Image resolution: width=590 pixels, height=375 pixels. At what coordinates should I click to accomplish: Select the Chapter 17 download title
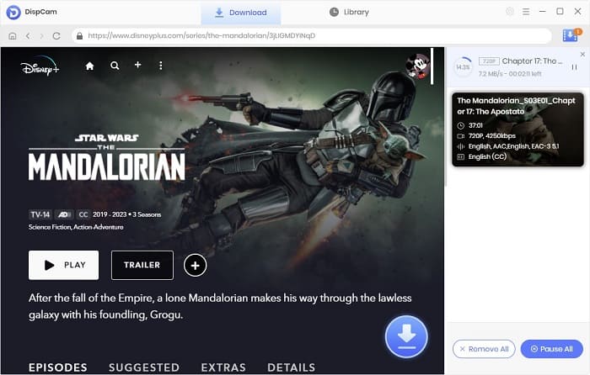[x=532, y=61]
